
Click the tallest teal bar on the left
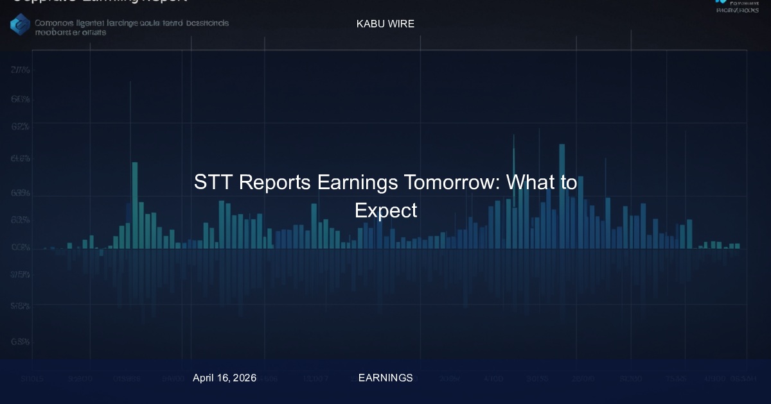(x=135, y=205)
